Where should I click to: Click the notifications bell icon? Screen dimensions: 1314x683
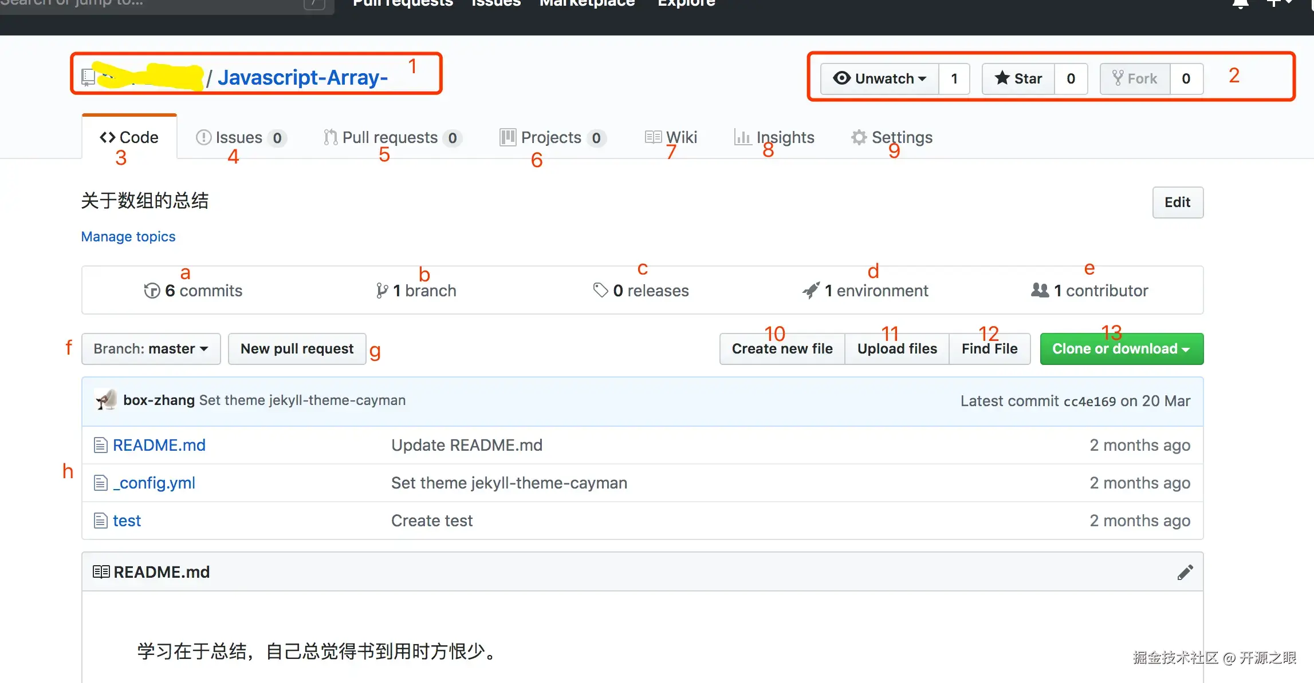point(1240,5)
